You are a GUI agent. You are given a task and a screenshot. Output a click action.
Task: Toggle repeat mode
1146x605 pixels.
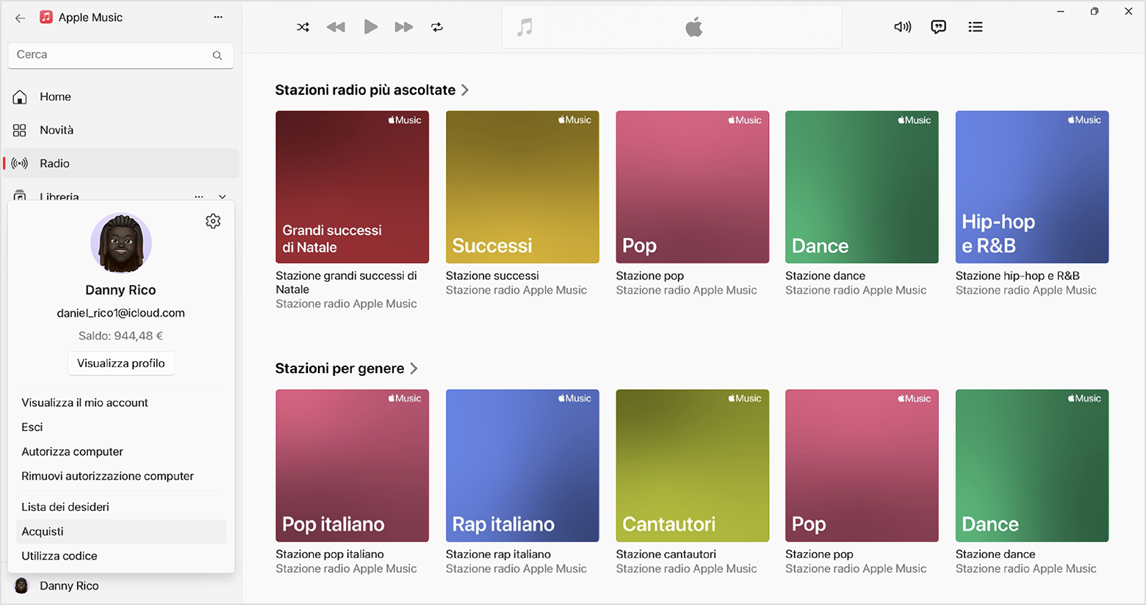[437, 27]
